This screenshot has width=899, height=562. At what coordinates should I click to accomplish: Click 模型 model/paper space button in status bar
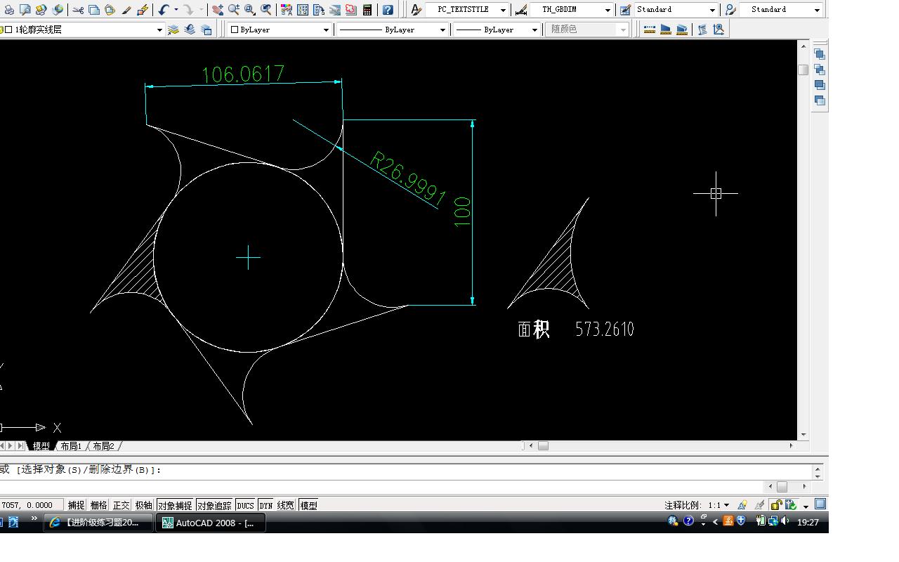pyautogui.click(x=308, y=505)
